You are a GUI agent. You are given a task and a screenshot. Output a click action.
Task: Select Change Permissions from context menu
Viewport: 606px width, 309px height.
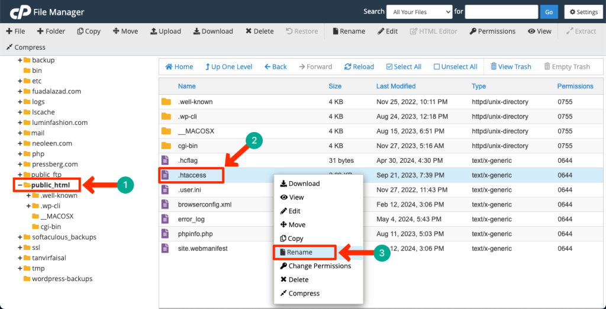[x=319, y=266]
